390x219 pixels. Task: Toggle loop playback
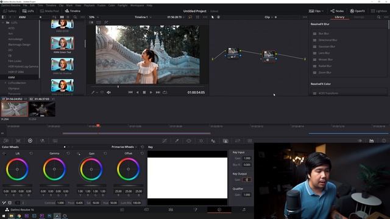point(165,92)
